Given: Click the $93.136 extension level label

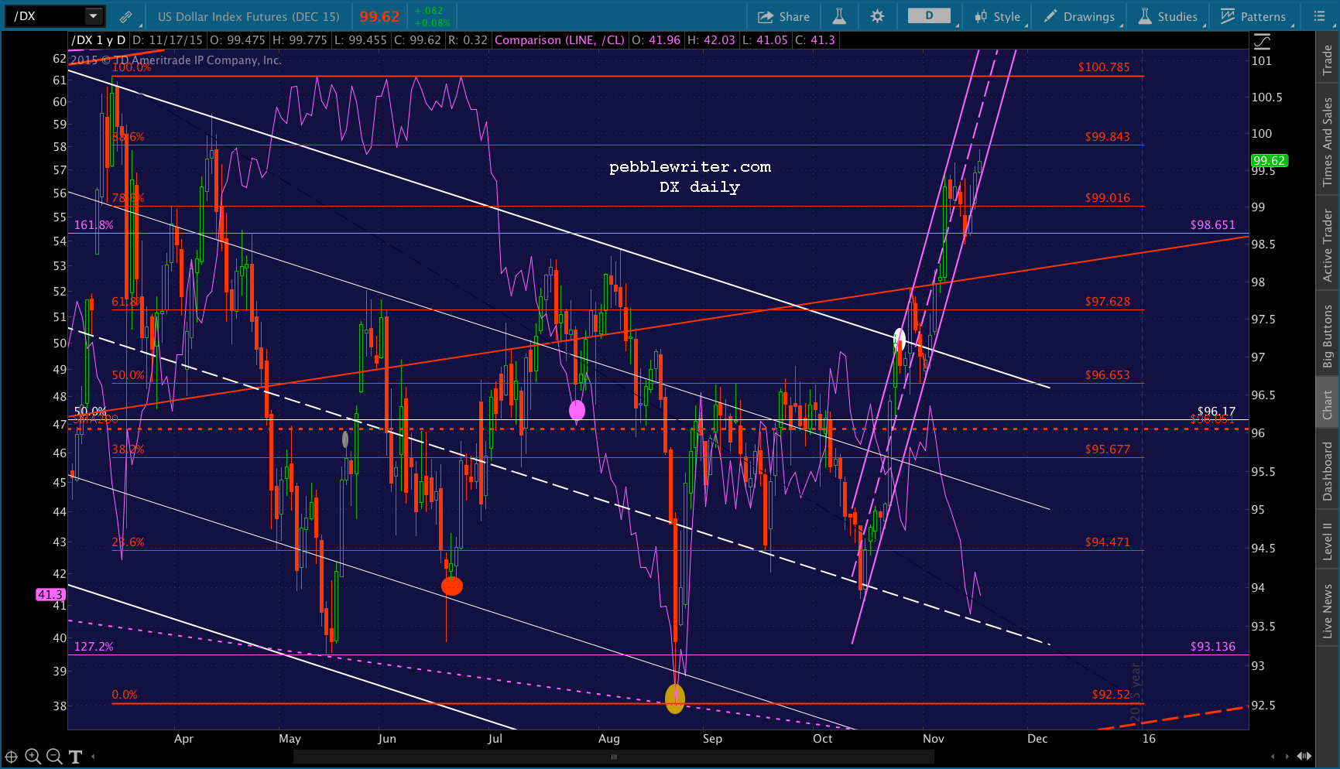Looking at the screenshot, I should [1212, 647].
